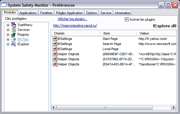Open the Afficher log plugins link
Image resolution: width=180 pixels, height=114 pixels.
coord(73,19)
